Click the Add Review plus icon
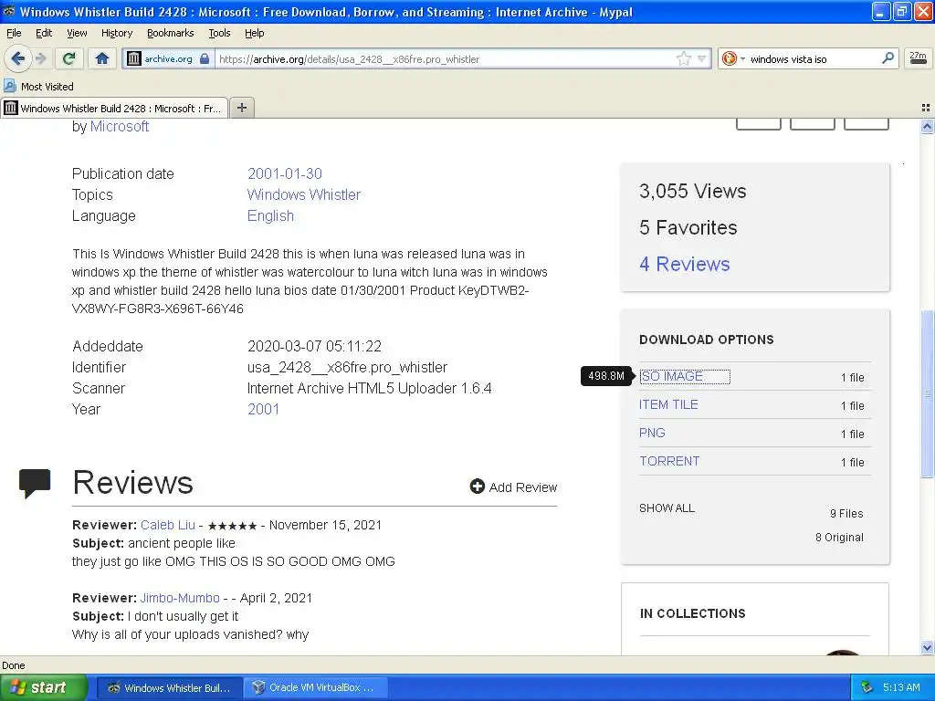The height and width of the screenshot is (701, 935). coord(477,487)
